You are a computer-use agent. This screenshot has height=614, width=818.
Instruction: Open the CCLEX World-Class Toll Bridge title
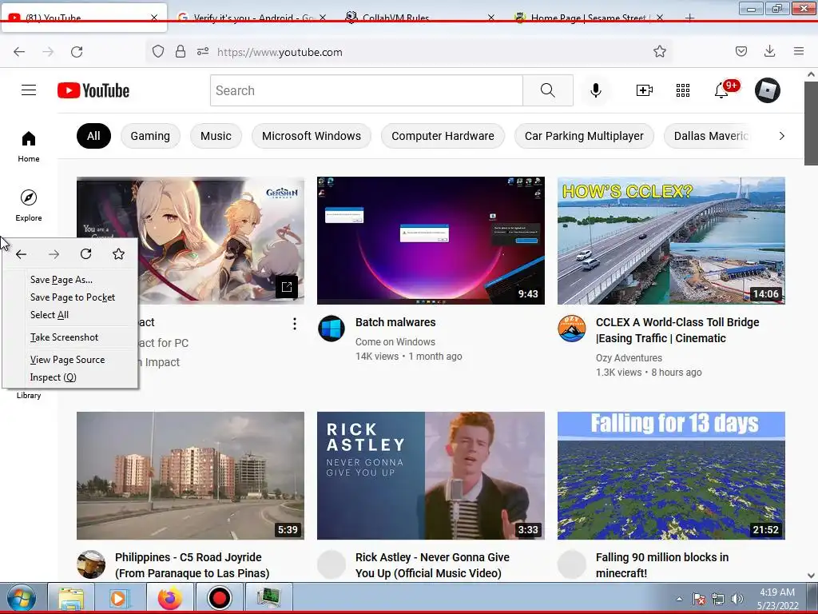[x=677, y=330]
